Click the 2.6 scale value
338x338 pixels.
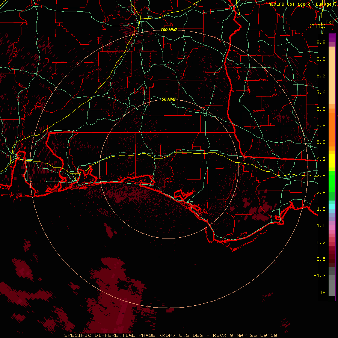[321, 193]
